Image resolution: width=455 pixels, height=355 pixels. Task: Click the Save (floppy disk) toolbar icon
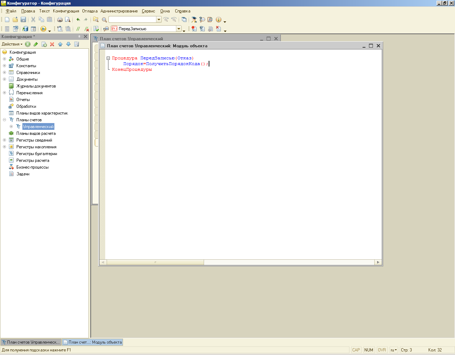(x=23, y=20)
